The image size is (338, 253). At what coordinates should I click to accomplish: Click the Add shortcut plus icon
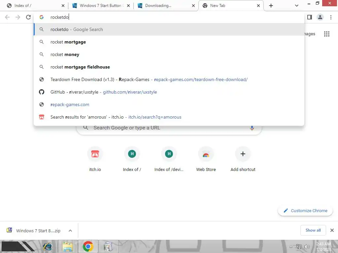coord(243,154)
